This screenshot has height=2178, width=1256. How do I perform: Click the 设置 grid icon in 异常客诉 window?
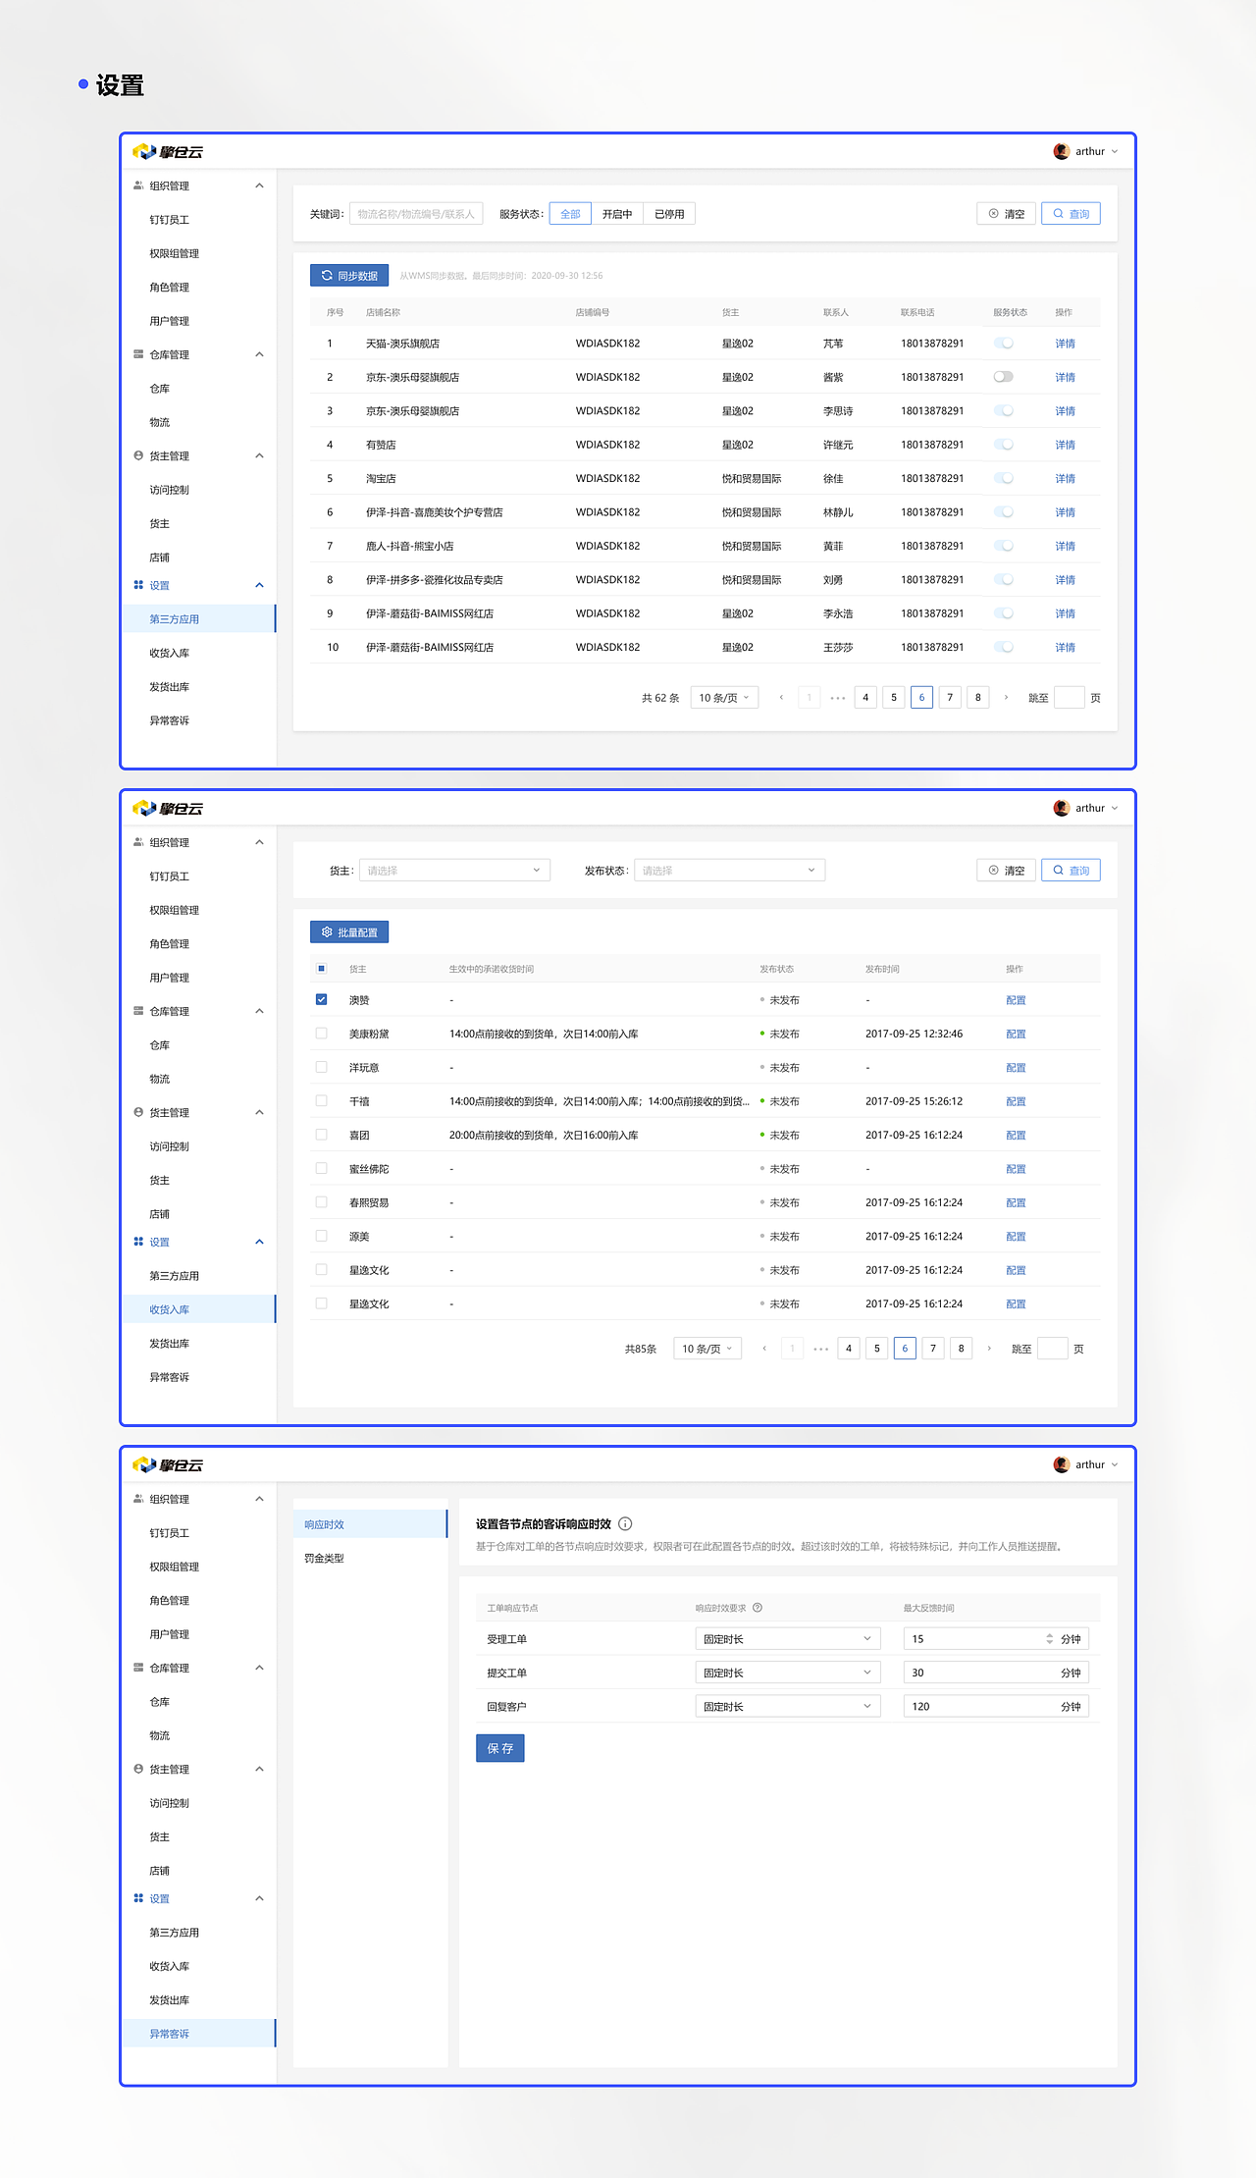138,1898
